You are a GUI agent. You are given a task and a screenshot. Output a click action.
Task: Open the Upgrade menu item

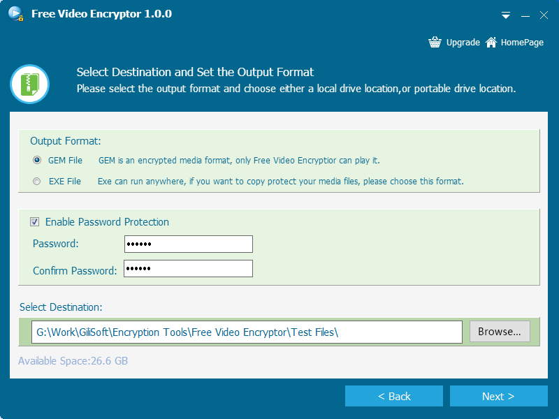click(463, 42)
